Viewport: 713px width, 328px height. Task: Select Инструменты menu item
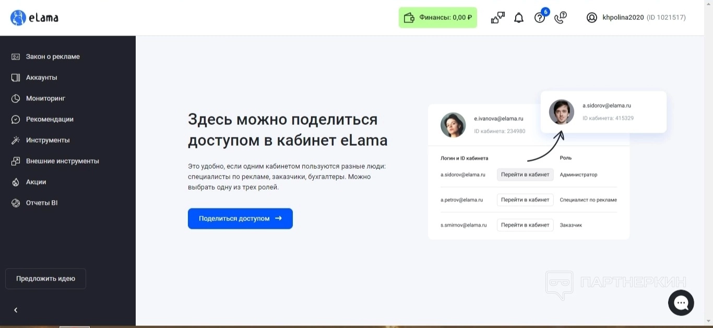[x=47, y=140]
